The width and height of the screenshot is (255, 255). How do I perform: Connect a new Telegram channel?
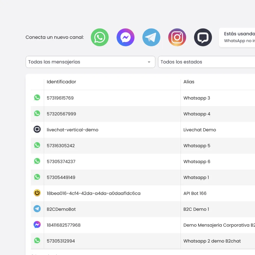(151, 37)
